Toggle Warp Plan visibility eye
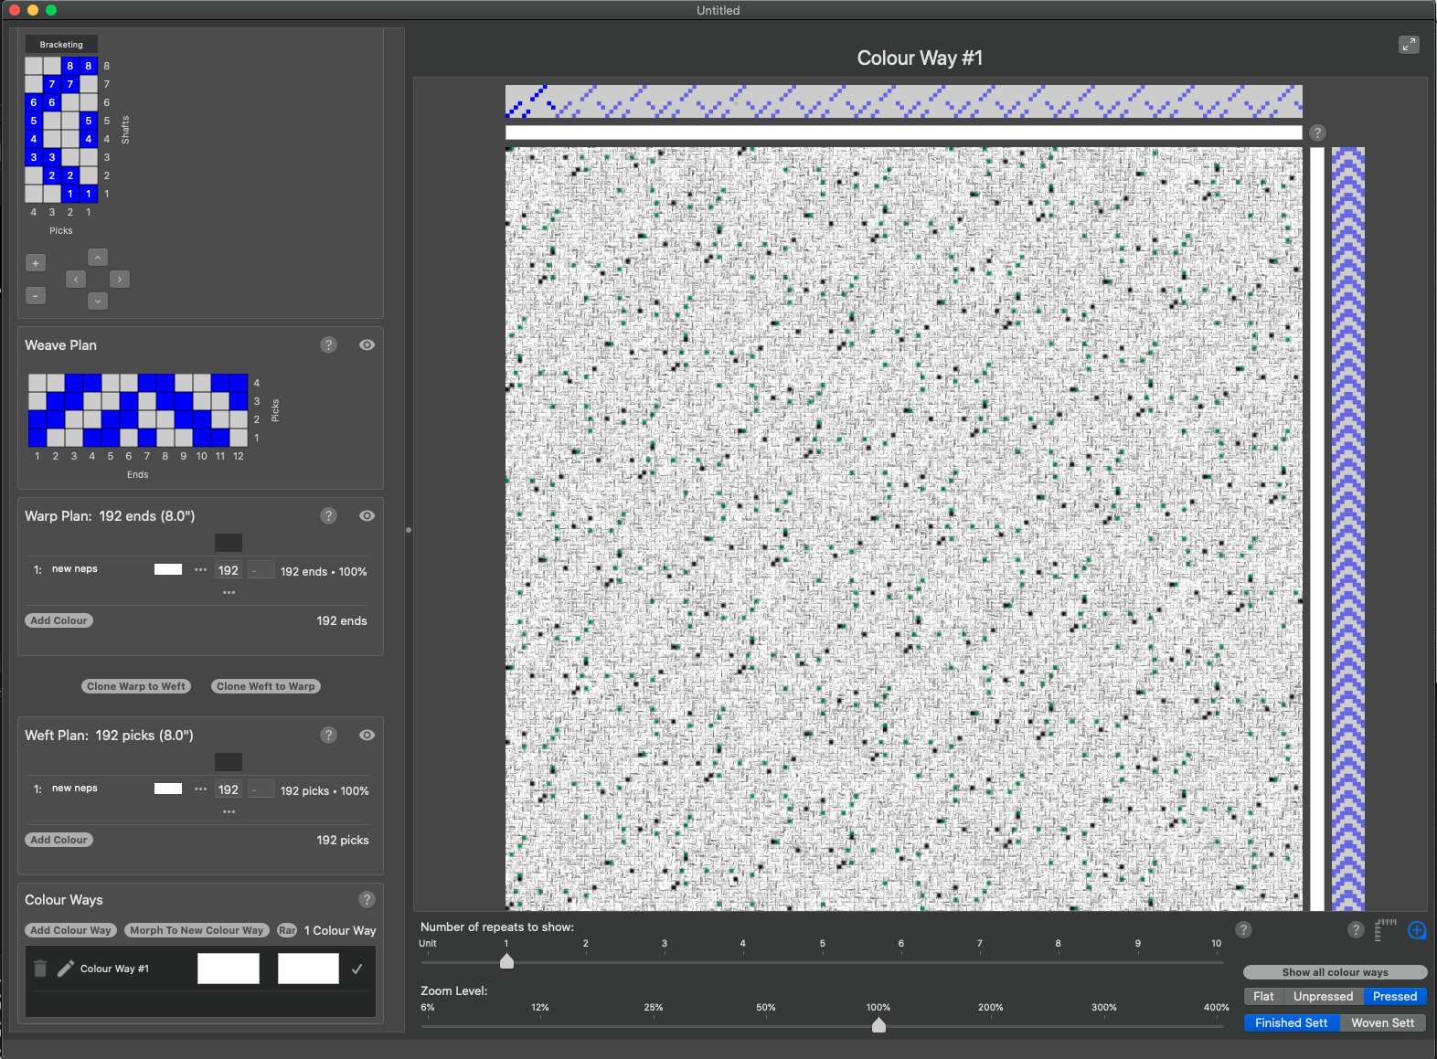Image resolution: width=1437 pixels, height=1059 pixels. [367, 515]
